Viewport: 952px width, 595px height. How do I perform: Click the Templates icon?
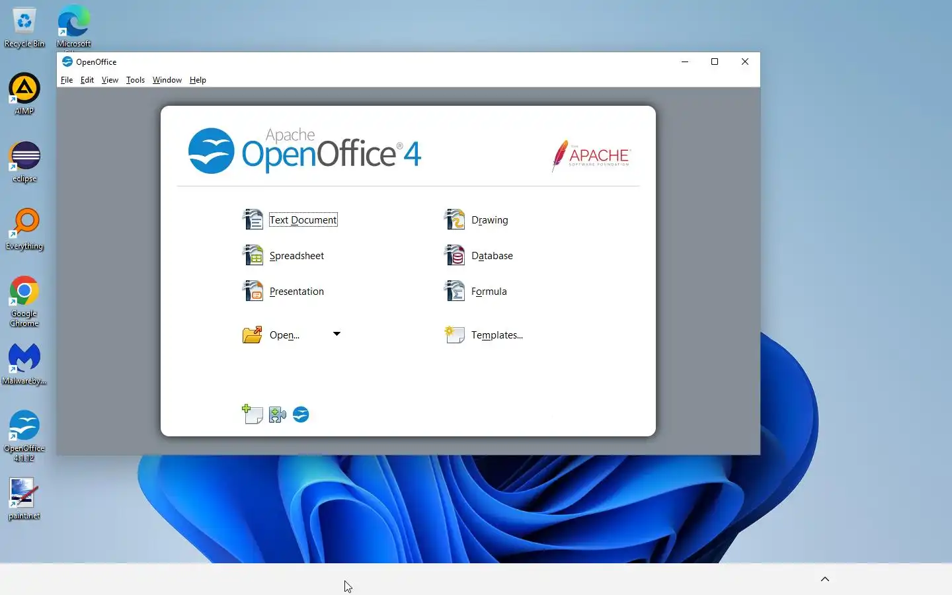click(454, 335)
